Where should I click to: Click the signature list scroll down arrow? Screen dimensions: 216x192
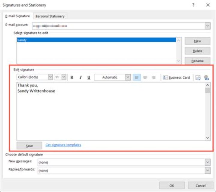click(x=179, y=61)
